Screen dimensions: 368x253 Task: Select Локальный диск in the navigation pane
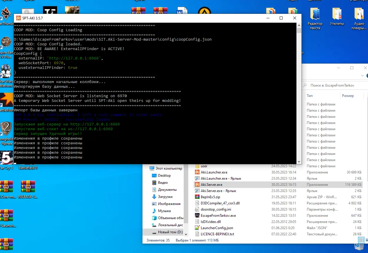[167, 225]
